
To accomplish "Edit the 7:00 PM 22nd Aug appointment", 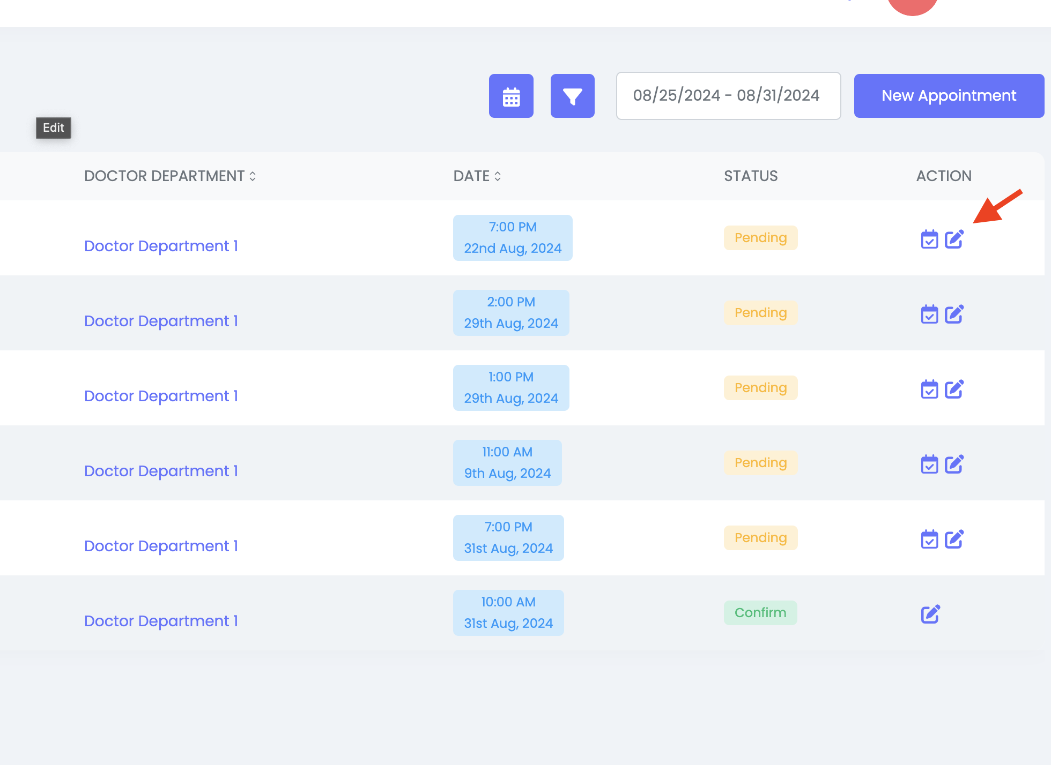I will click(954, 239).
